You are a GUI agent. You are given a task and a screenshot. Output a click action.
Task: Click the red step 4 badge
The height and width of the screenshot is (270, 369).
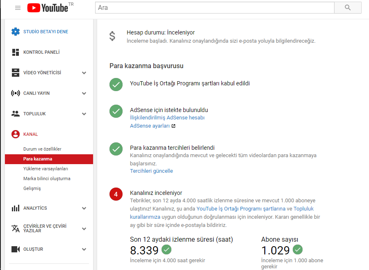pyautogui.click(x=116, y=194)
